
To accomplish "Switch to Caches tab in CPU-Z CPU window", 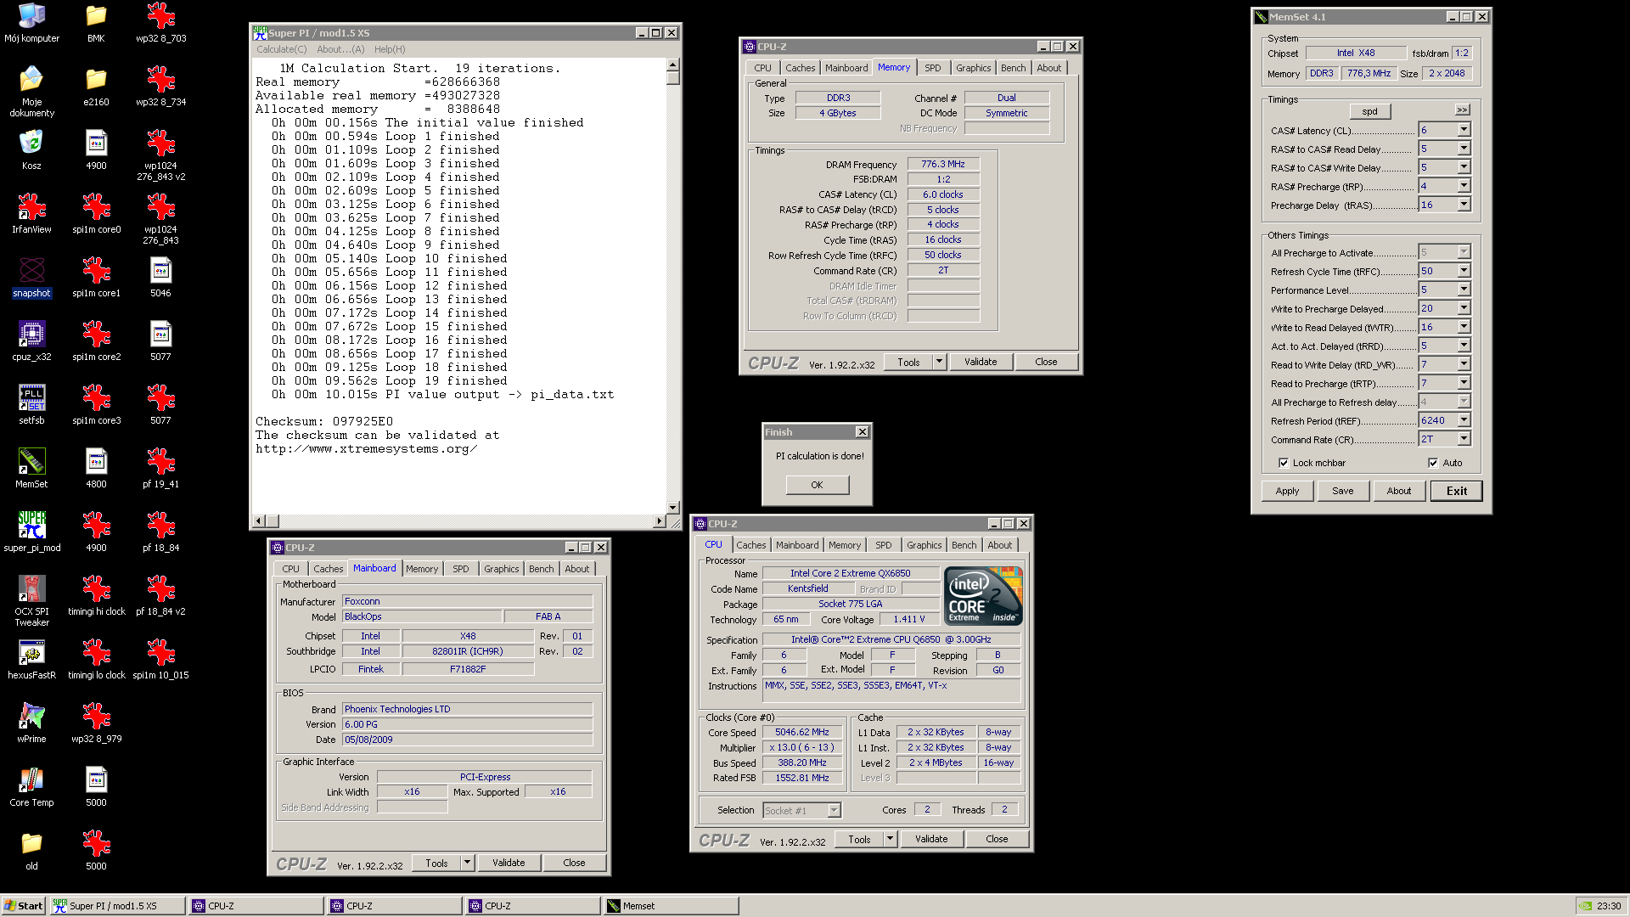I will tap(750, 545).
